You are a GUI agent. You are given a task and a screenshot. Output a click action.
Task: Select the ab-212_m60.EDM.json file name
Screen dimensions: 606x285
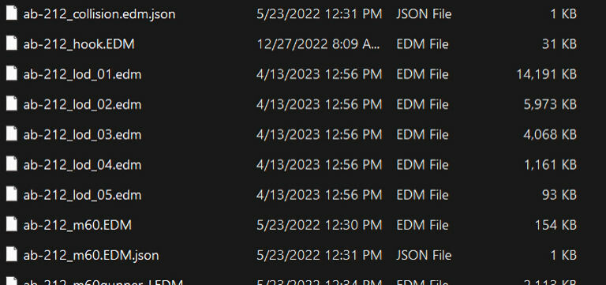coord(92,255)
